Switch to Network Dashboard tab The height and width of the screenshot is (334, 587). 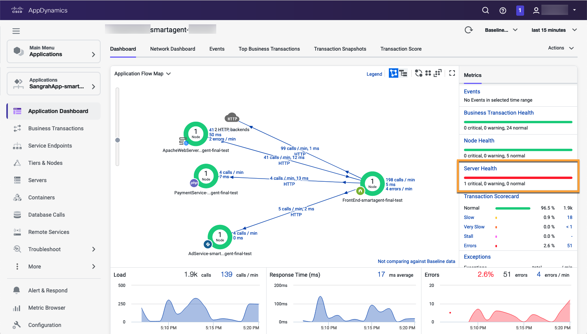coord(173,49)
